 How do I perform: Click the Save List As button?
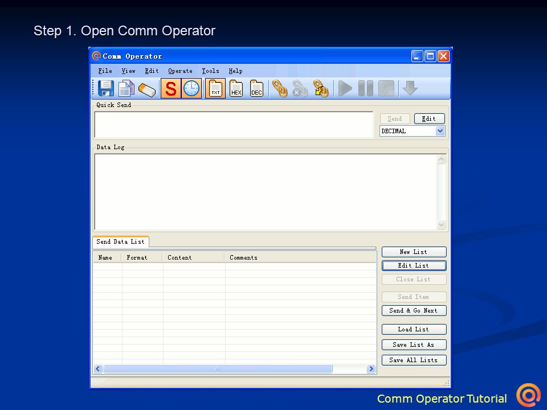[414, 345]
